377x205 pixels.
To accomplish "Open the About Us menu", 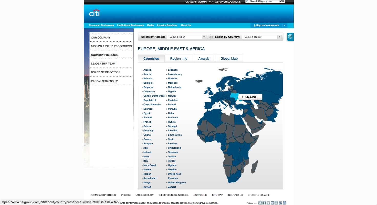I will pos(186,25).
